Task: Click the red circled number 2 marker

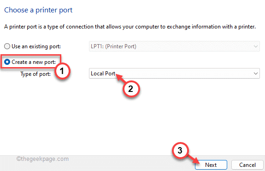Action: click(131, 89)
